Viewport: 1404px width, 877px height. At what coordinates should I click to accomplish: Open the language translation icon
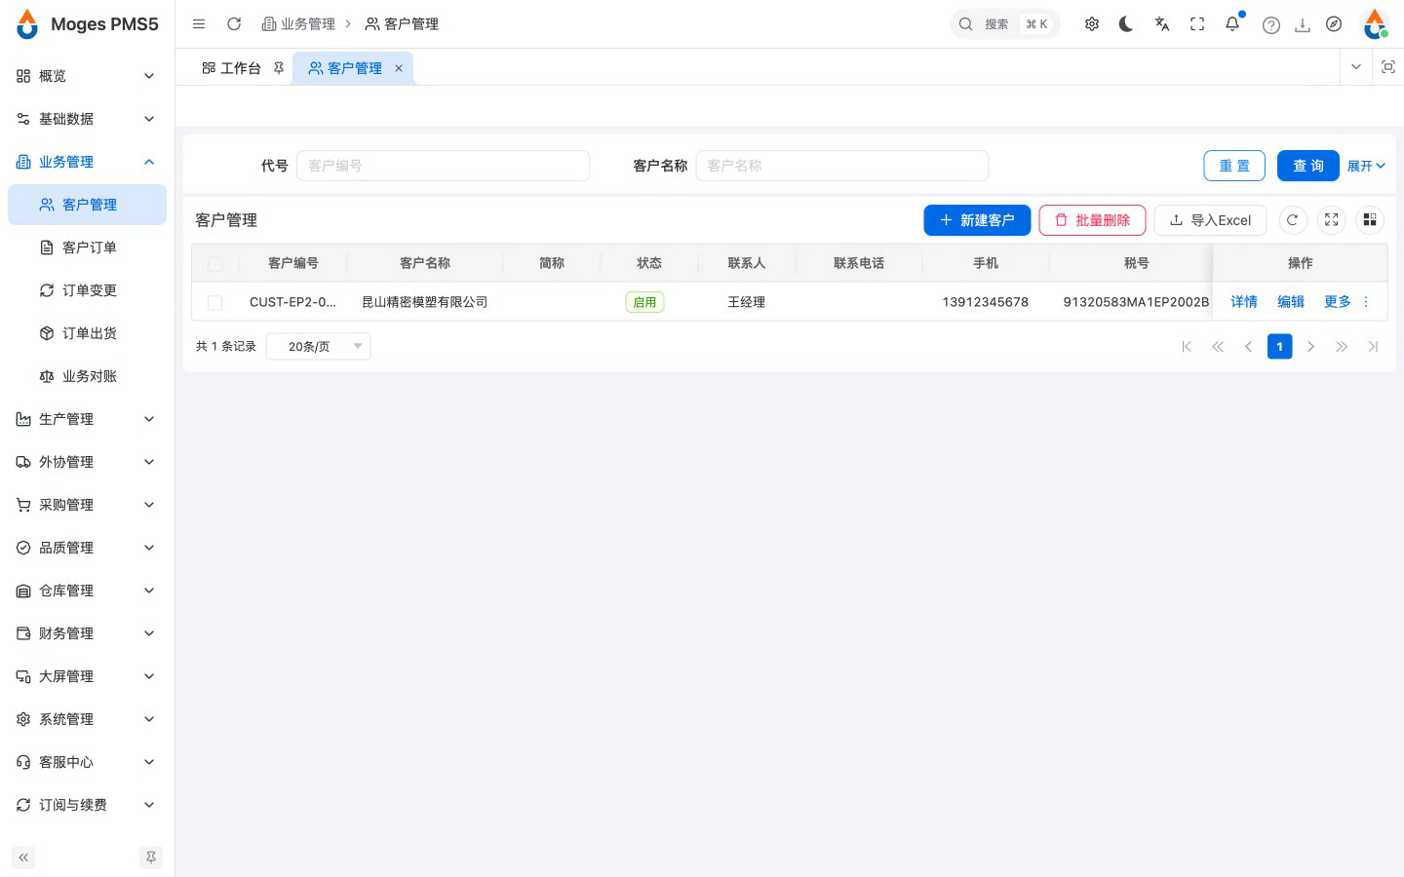pos(1162,24)
